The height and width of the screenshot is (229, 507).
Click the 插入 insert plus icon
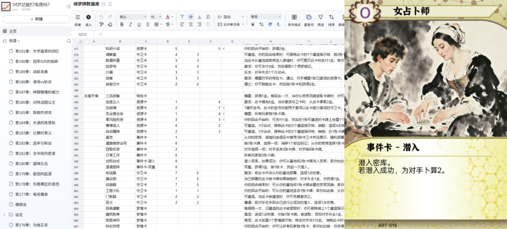pyautogui.click(x=88, y=17)
